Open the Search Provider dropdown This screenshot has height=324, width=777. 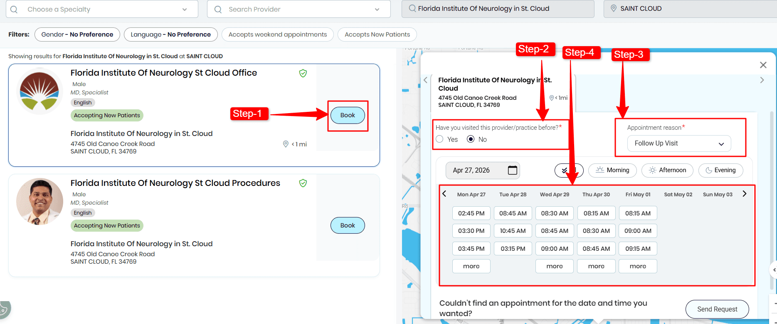[299, 9]
